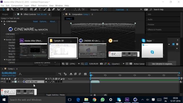Toggle the effect fx switch on Test 3D.c4d layer
The image size is (183, 103).
[x=53, y=82]
